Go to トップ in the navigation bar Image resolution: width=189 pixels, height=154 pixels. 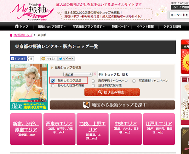21,26
